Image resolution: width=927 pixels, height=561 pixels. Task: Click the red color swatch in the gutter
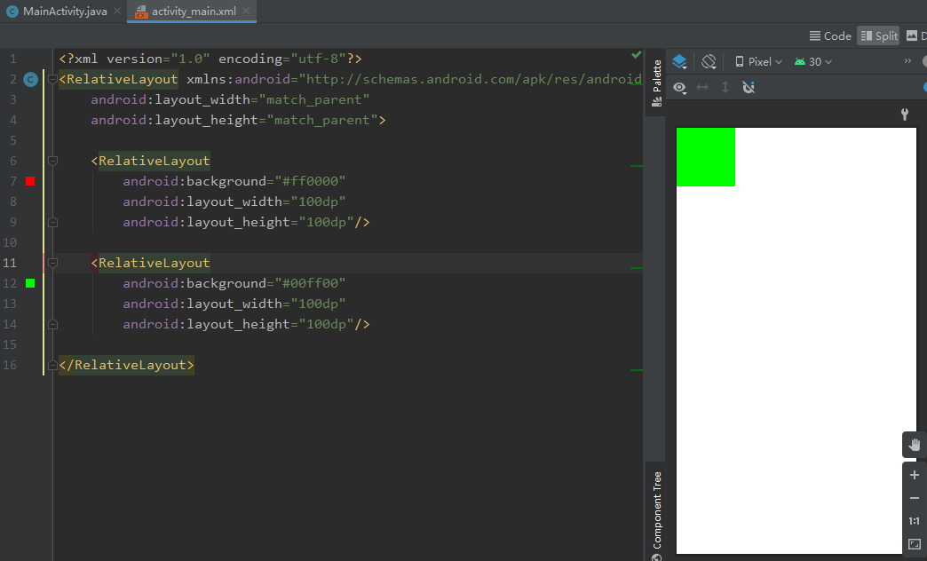[30, 181]
